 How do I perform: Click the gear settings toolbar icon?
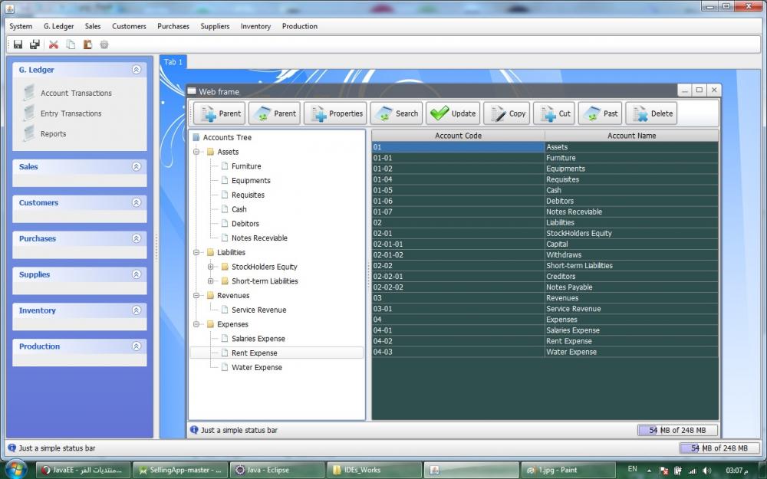point(104,44)
